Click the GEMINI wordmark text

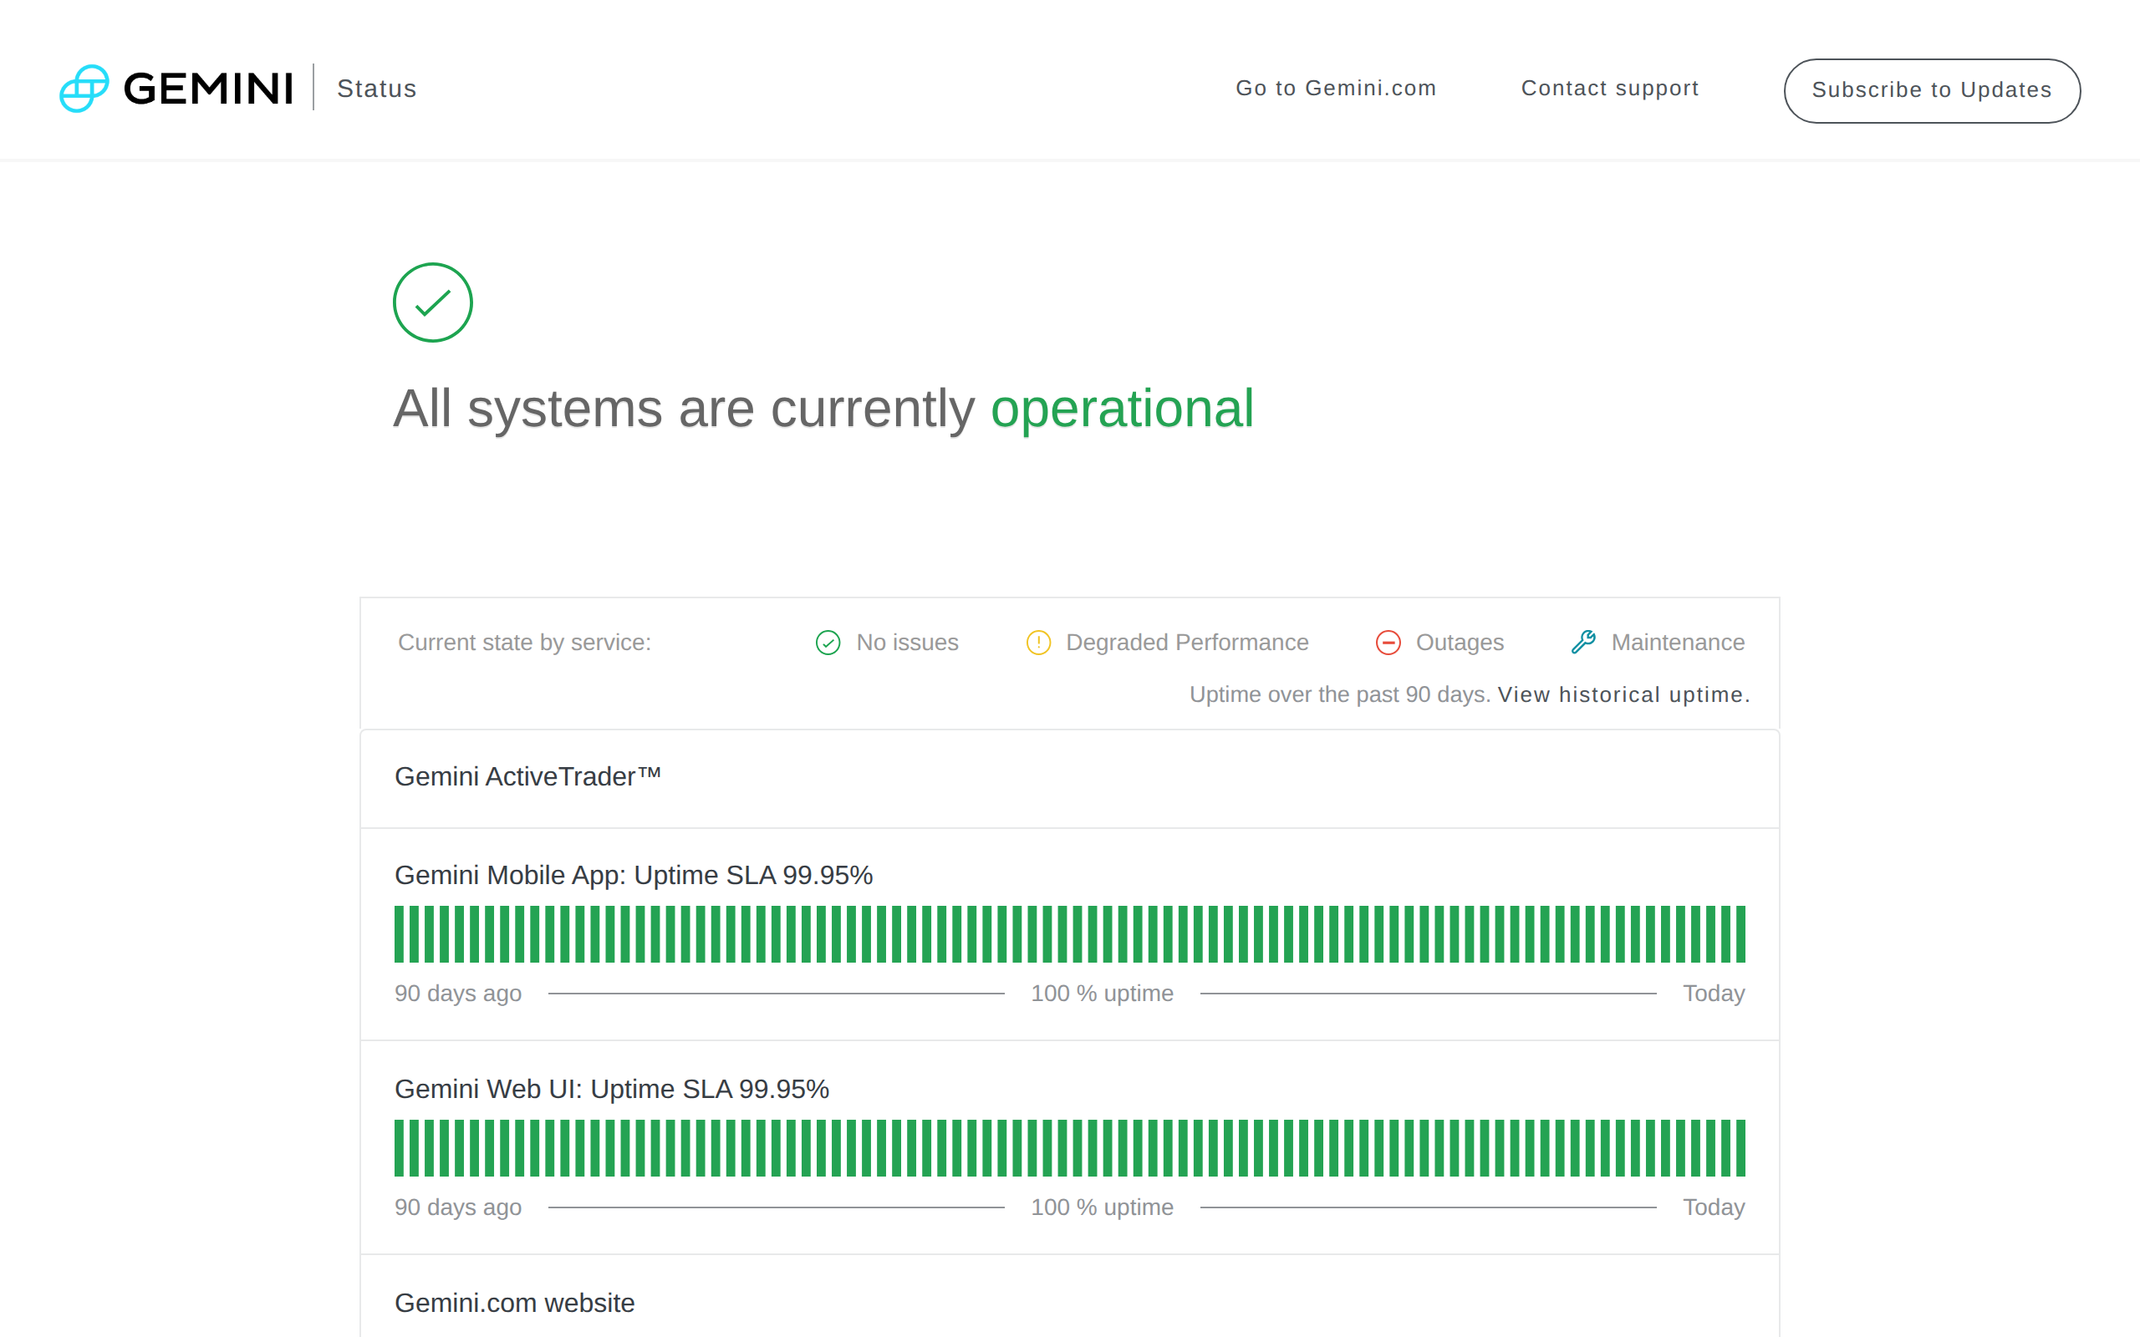pos(209,89)
